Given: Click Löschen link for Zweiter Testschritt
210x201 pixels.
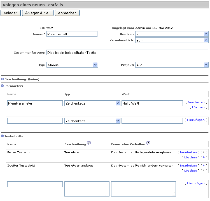Looking at the screenshot, I should tap(190, 171).
